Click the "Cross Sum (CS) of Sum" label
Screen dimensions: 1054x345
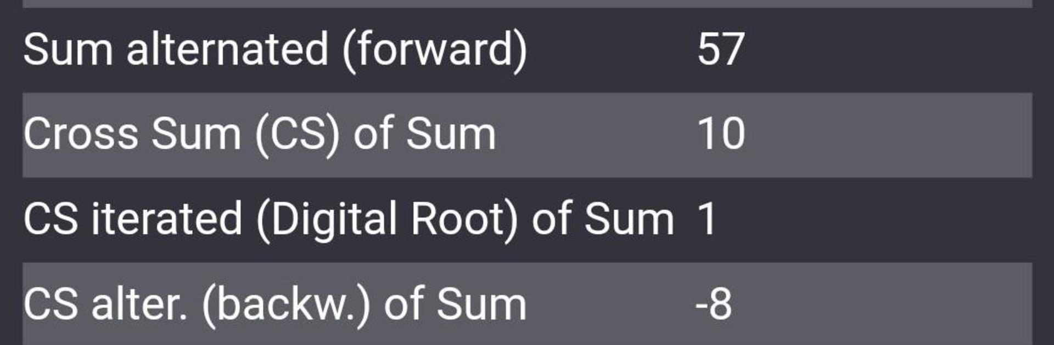259,135
